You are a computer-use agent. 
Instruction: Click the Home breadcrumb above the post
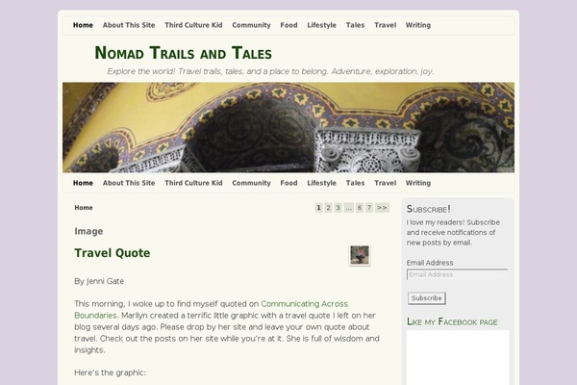pos(84,208)
